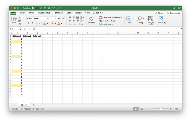This screenshot has width=191, height=122.
Task: Switch to Page Break Preview icon
Action: [x=147, y=109]
